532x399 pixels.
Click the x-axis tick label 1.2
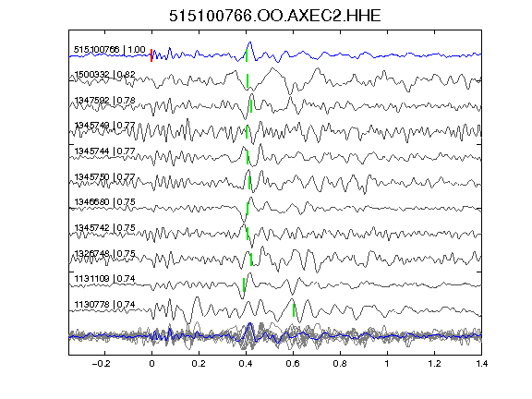pyautogui.click(x=434, y=364)
